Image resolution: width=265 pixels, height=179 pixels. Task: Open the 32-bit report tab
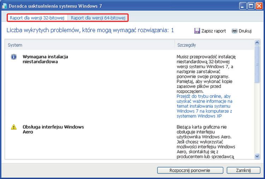37,18
